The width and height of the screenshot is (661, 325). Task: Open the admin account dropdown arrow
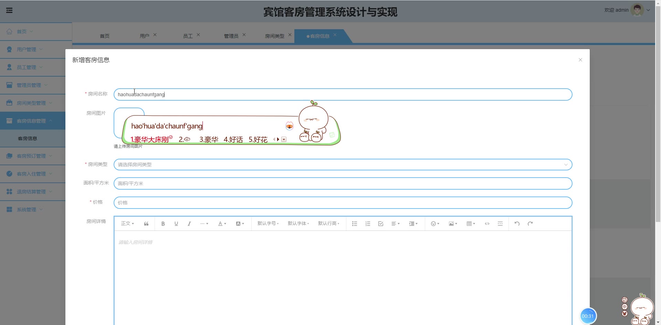coord(648,10)
